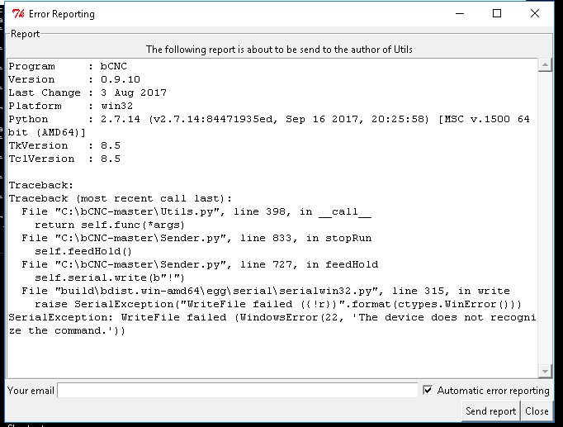Click the 'Program : bCNC' line
Screen dimensions: 563x427
click(68, 66)
